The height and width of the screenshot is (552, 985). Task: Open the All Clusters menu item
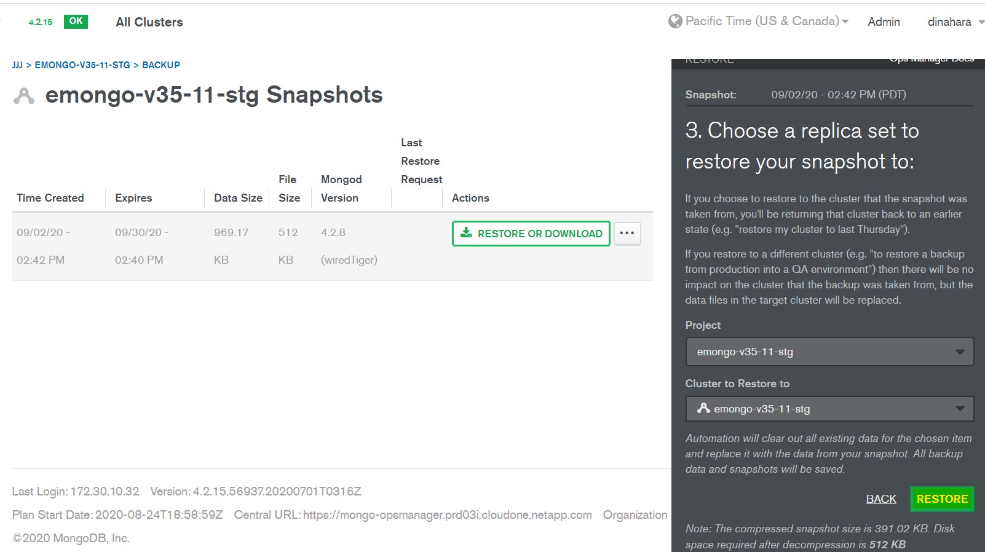(149, 22)
